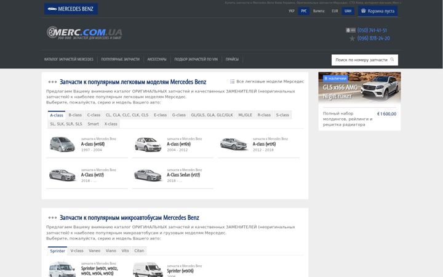The image size is (443, 277).
Task: Select the R-class tab
Action: click(x=264, y=115)
